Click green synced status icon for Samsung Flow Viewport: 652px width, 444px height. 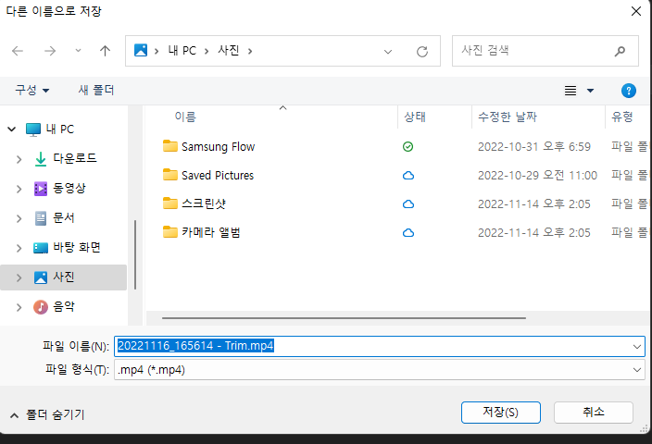[x=407, y=147]
